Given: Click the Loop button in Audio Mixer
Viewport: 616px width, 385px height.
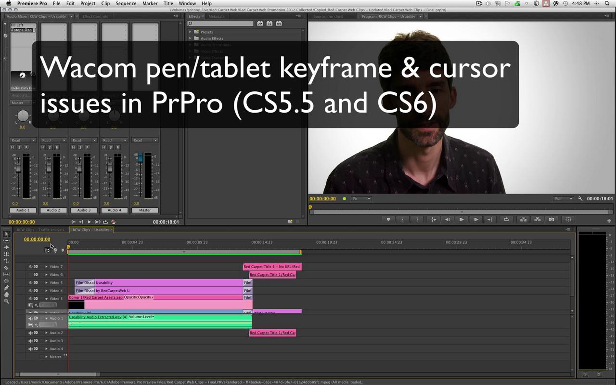Looking at the screenshot, I should point(105,222).
